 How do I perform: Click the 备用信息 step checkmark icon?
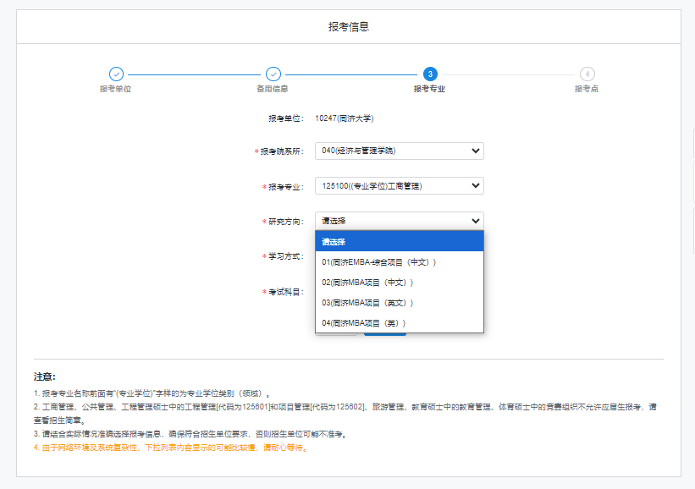click(273, 74)
